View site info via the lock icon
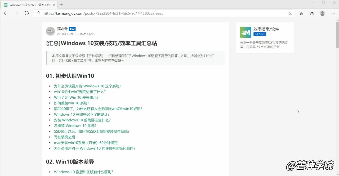Viewport: 339px width, 176px height. (38, 13)
